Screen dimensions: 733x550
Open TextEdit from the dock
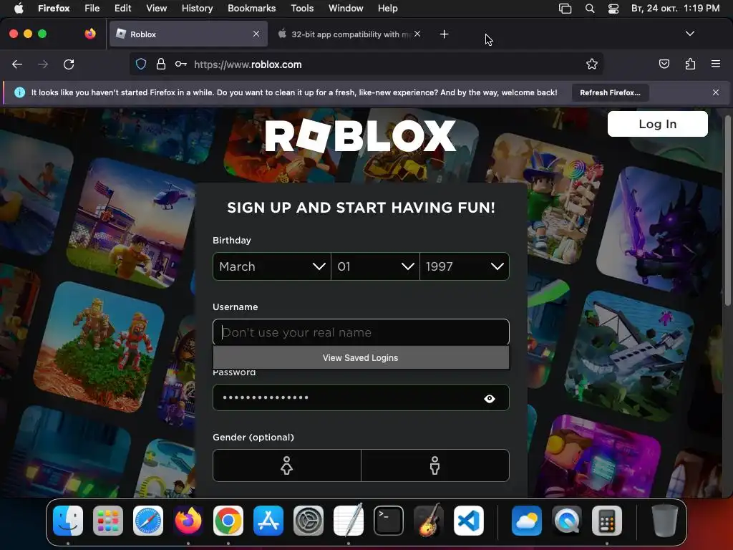pos(349,521)
